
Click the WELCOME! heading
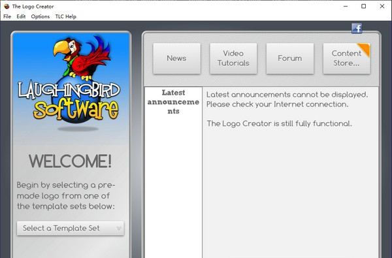[x=71, y=161]
